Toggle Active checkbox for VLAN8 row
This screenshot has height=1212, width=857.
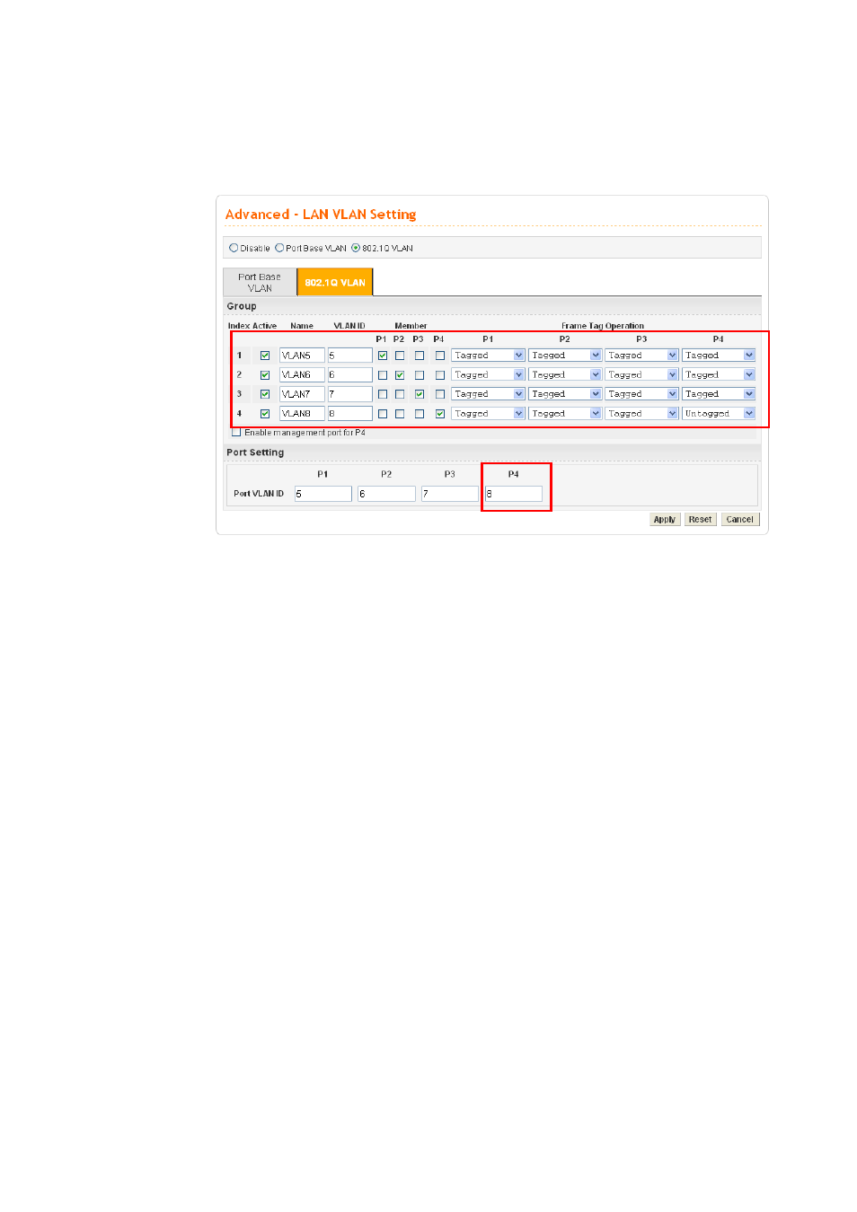[265, 414]
